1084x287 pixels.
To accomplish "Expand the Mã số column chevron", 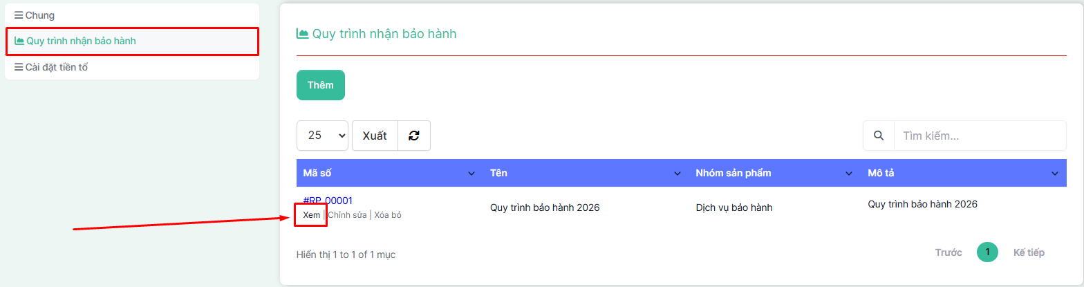I will point(471,173).
